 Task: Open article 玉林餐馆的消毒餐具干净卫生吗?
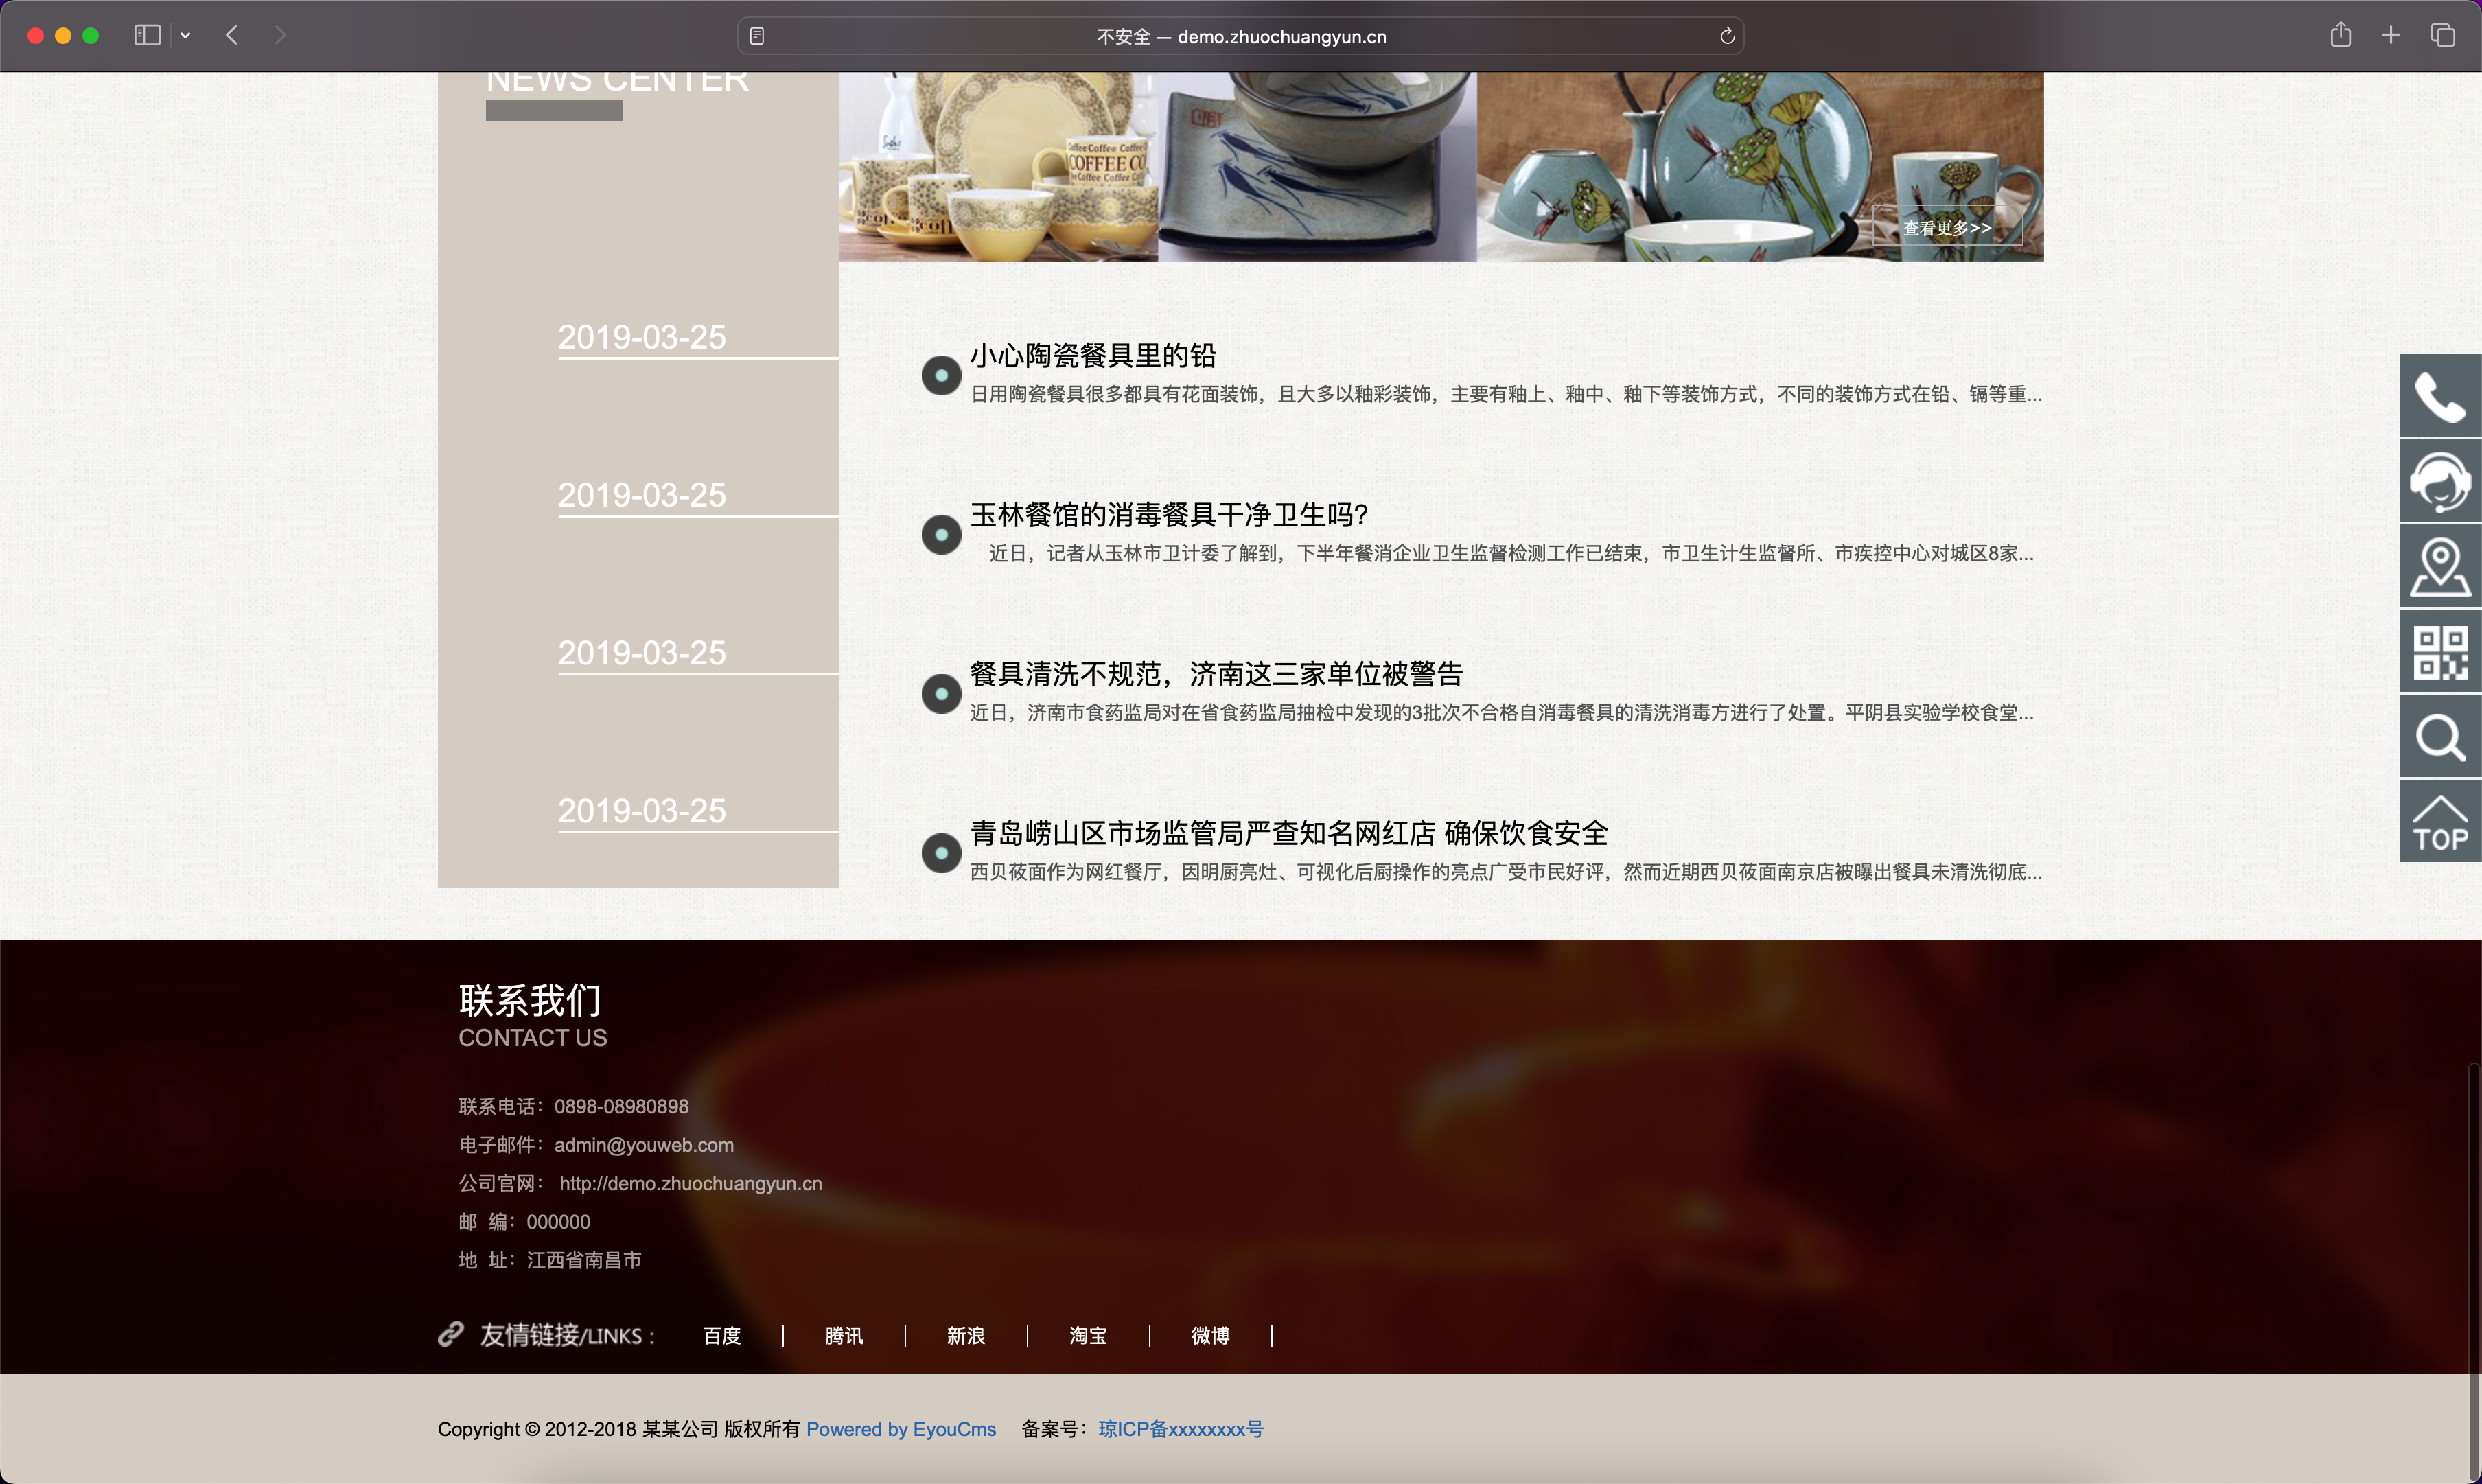[1169, 514]
